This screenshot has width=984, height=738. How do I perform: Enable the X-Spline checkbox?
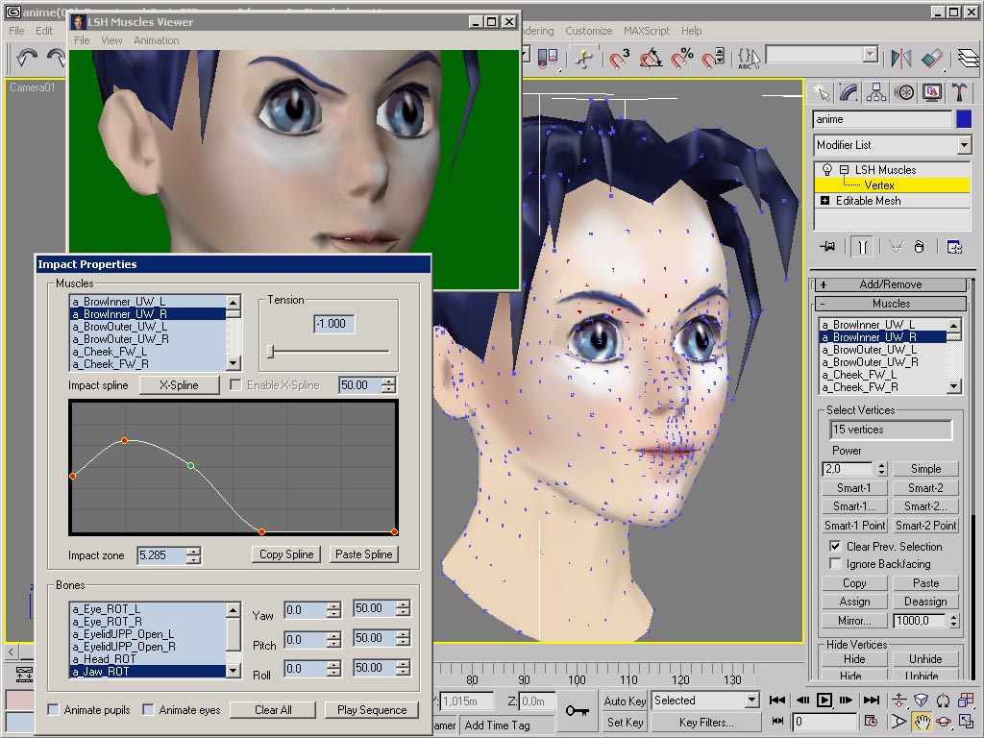pyautogui.click(x=236, y=384)
